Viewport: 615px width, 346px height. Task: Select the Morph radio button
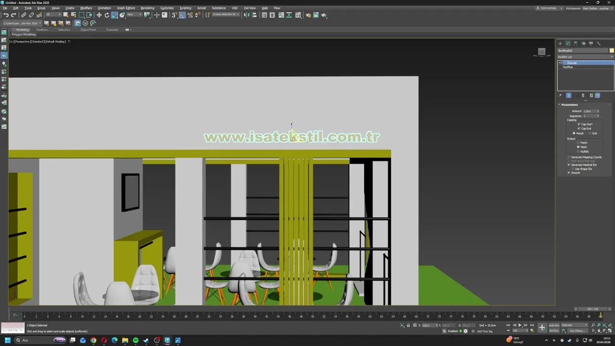(x=574, y=133)
